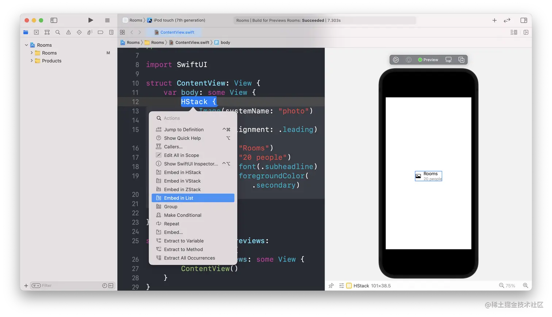Click the Preview label button
552x317 pixels.
coord(428,60)
